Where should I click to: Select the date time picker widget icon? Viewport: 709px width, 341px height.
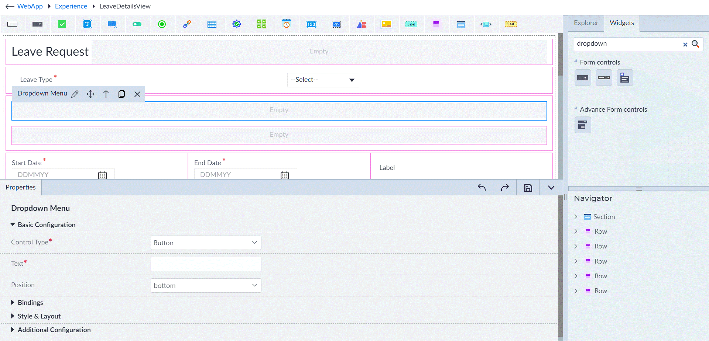[287, 24]
